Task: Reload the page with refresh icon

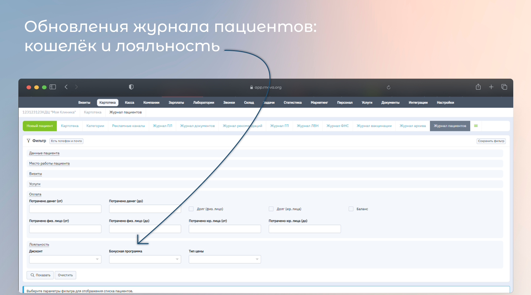Action: (x=389, y=87)
